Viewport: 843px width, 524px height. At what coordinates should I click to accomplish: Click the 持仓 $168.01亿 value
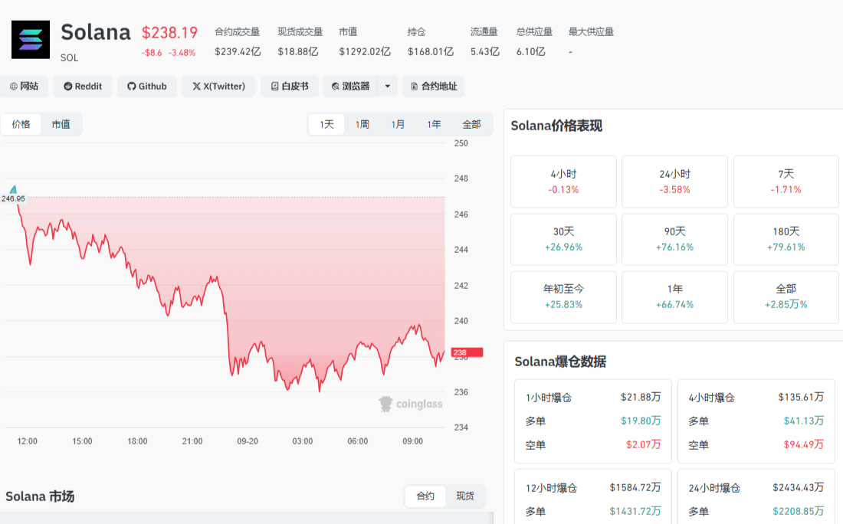pyautogui.click(x=431, y=51)
